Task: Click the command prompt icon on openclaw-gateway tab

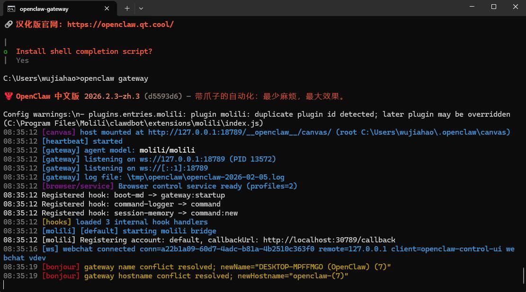Action: (12, 9)
